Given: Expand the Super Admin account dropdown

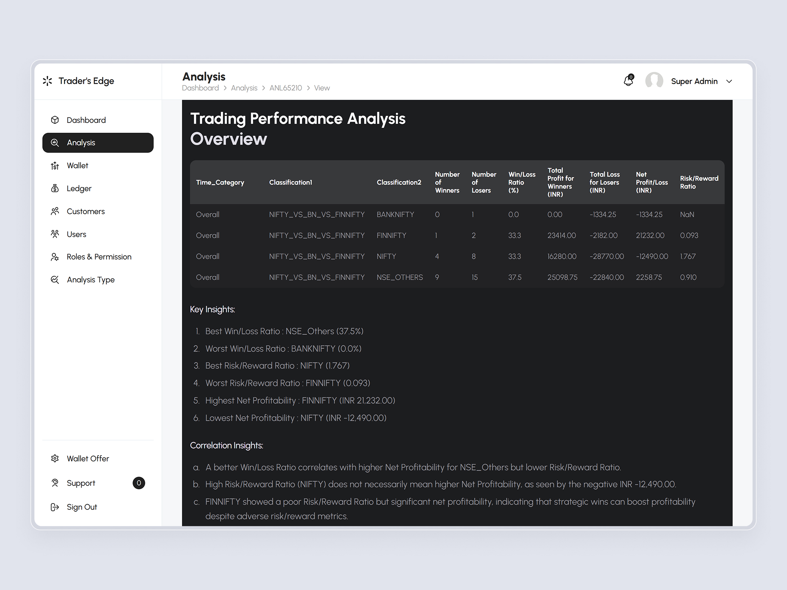Looking at the screenshot, I should 729,81.
